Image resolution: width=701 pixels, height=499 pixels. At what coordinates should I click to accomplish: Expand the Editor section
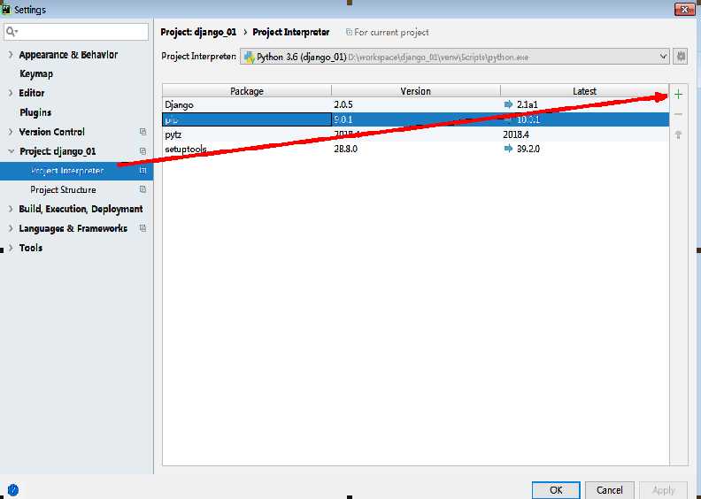click(x=11, y=93)
